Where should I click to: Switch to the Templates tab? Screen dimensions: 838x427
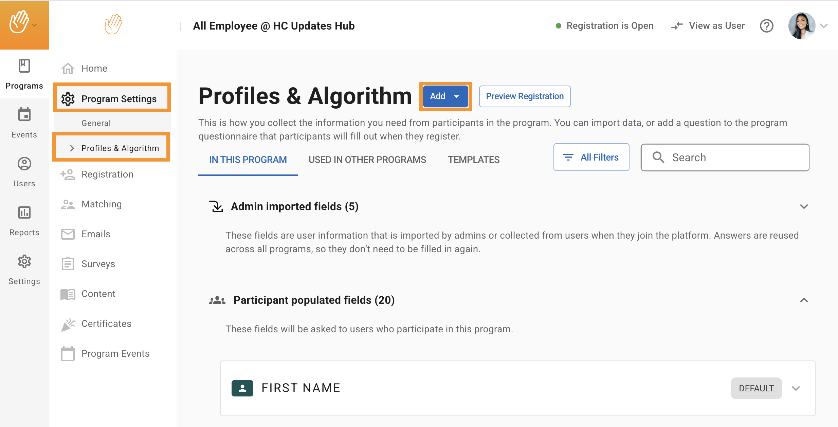click(473, 160)
